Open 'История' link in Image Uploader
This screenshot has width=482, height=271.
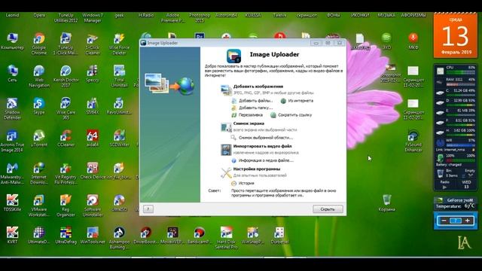(x=246, y=183)
